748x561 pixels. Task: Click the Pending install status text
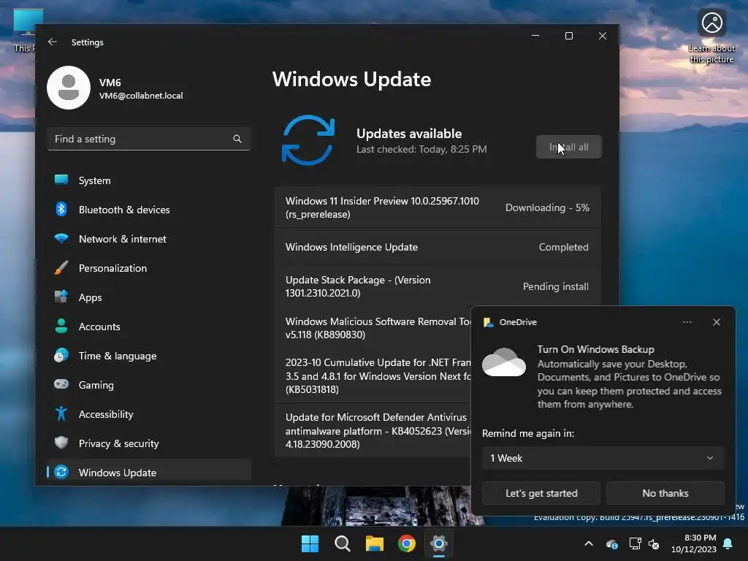click(555, 286)
